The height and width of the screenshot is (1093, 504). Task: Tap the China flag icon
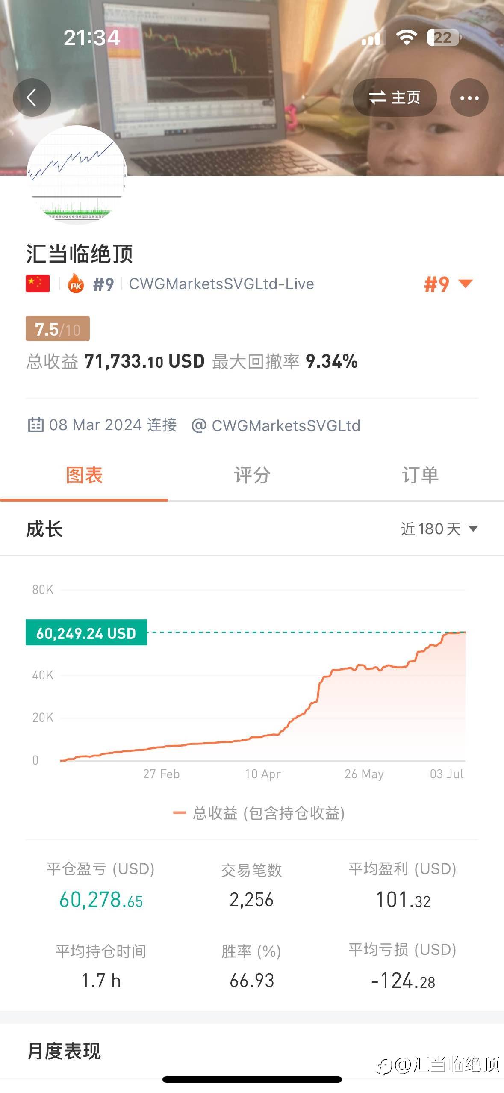(38, 284)
